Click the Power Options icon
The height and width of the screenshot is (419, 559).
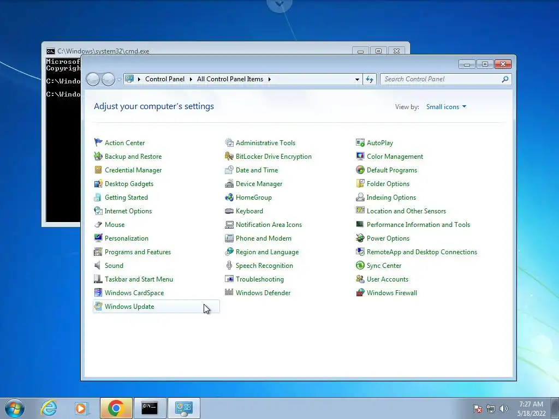click(360, 238)
